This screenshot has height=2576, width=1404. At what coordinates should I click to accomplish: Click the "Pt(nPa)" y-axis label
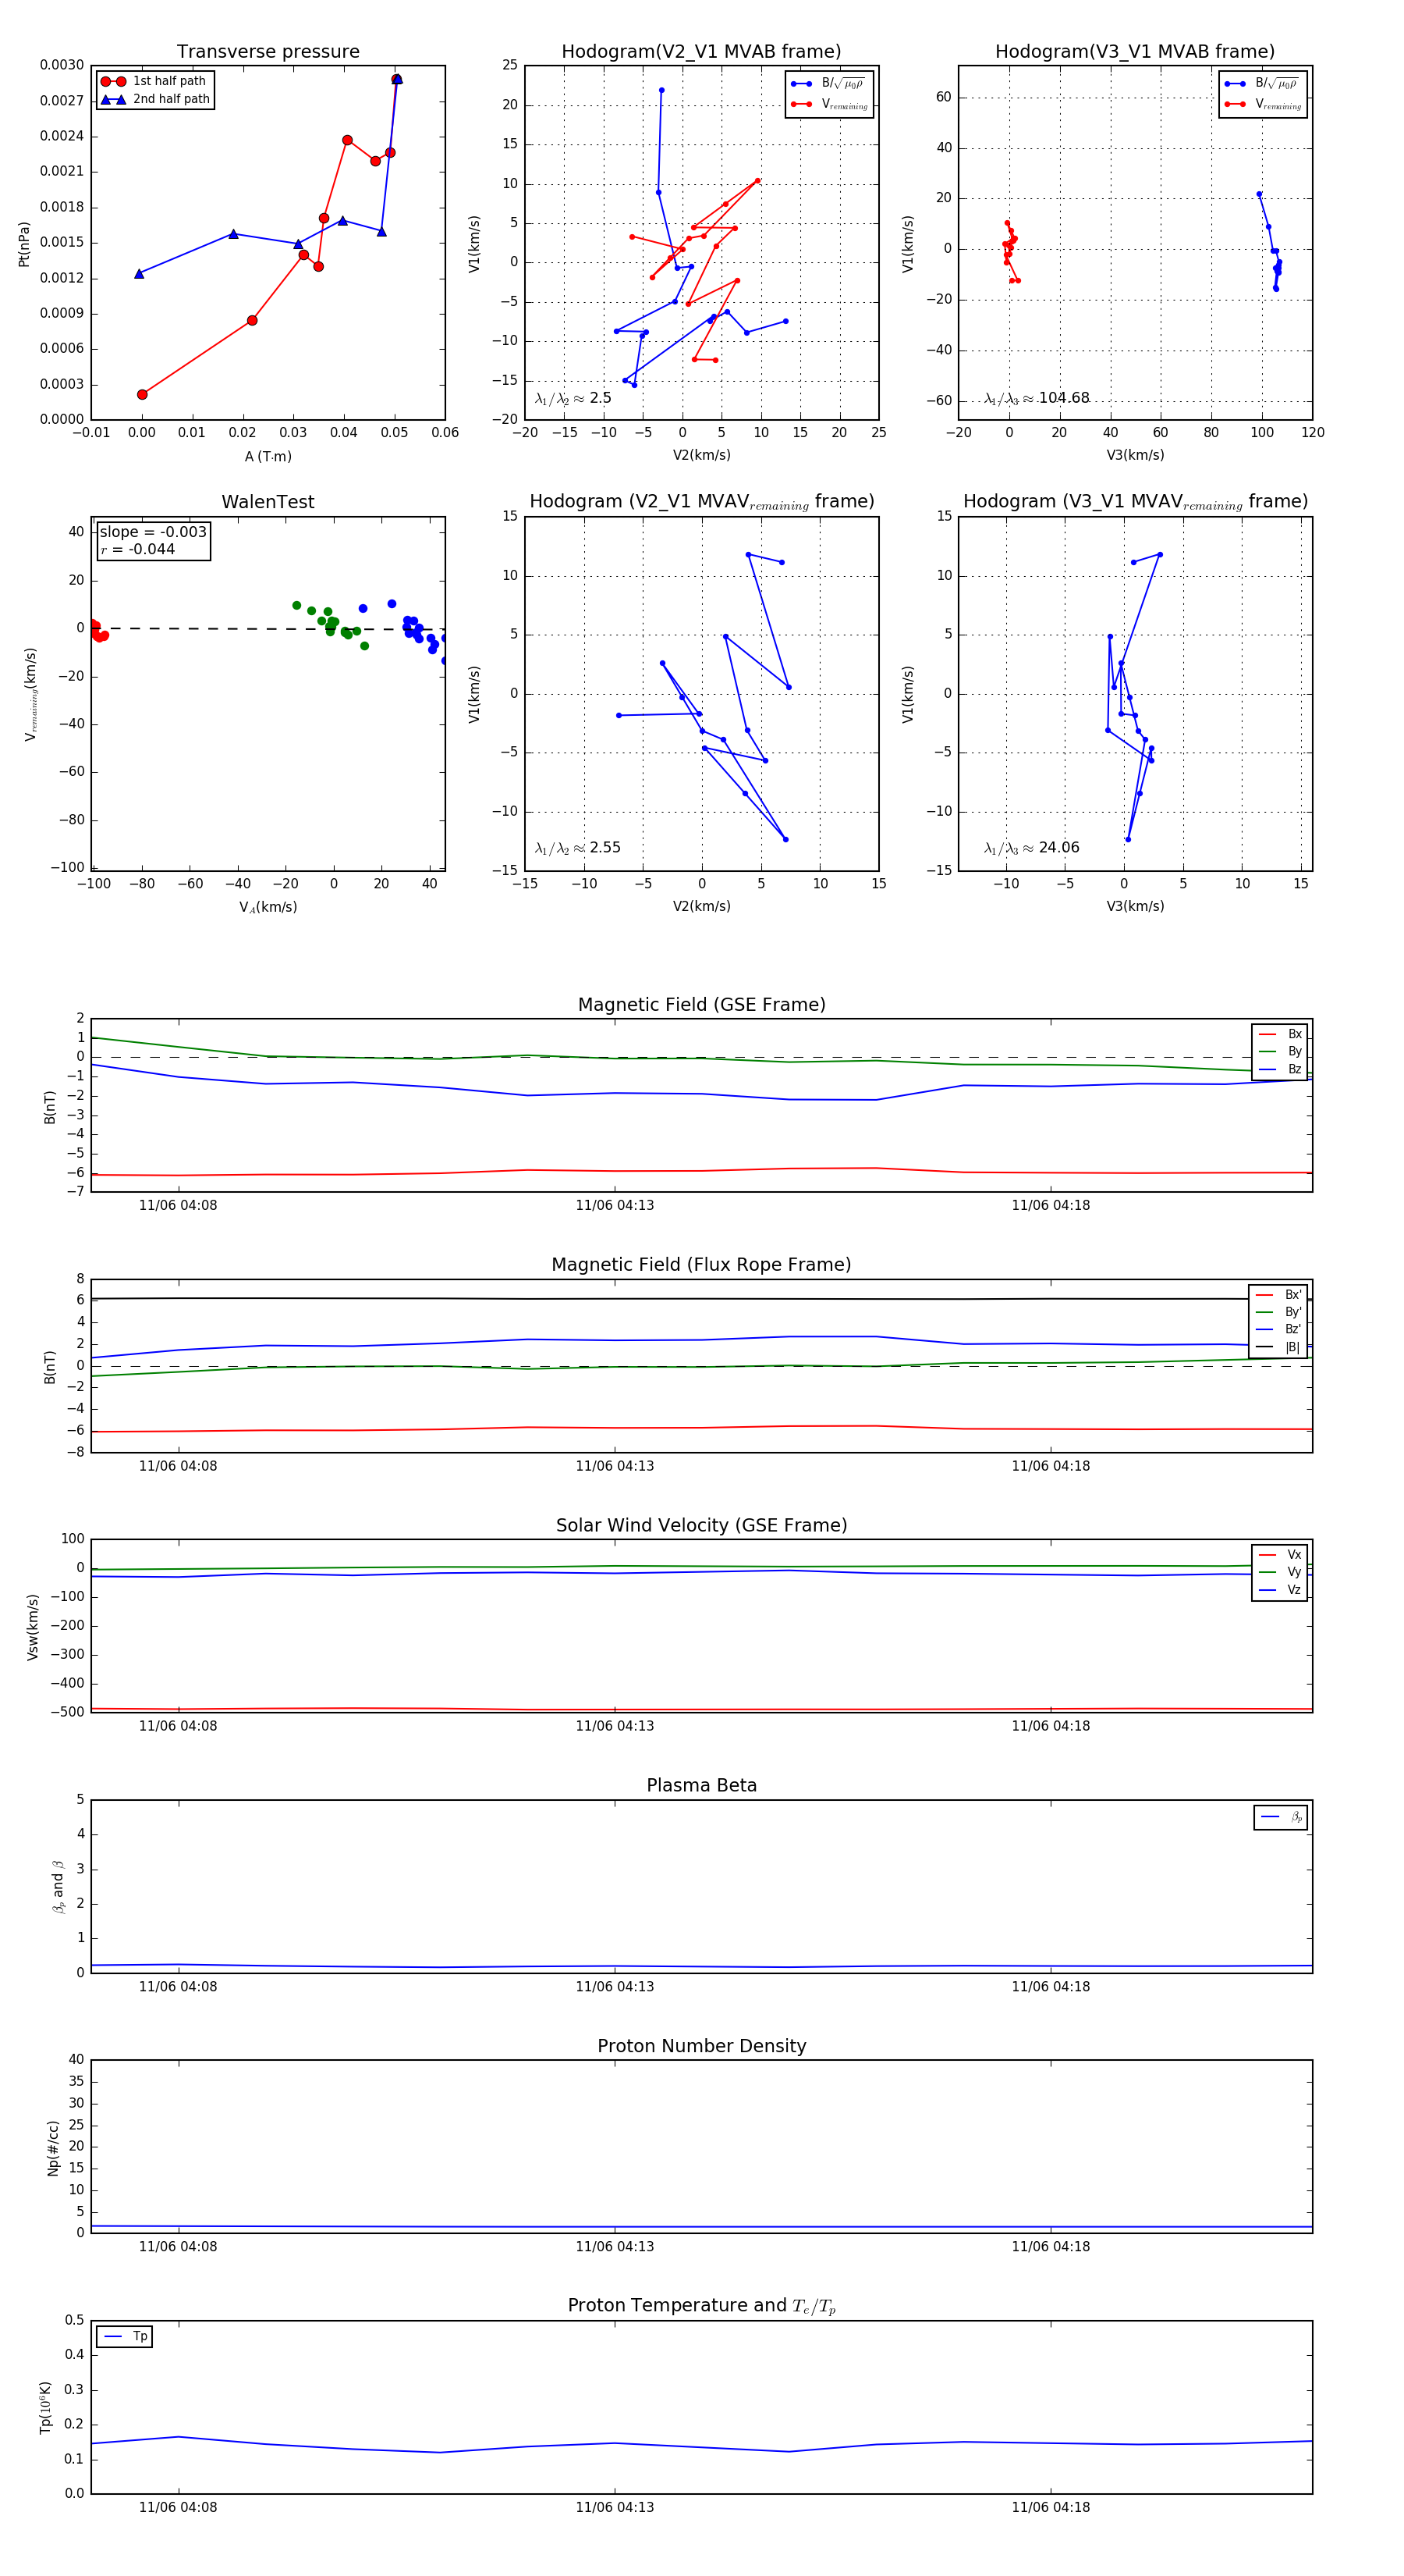24,244
